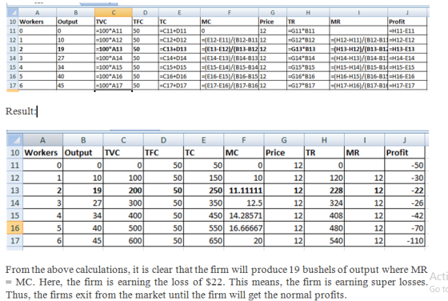Select highlighted row 16 header in result table
The height and width of the screenshot is (301, 448).
tap(14, 228)
